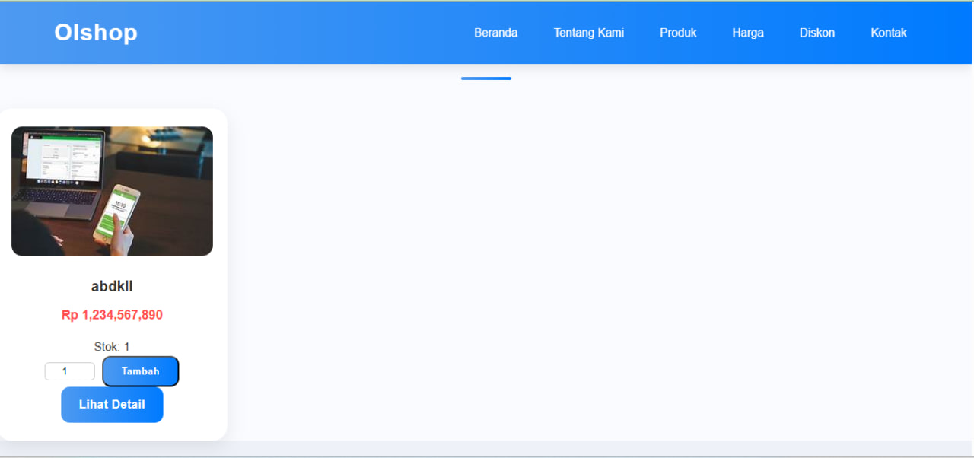This screenshot has width=974, height=458.
Task: Click the Olshop logo in the header
Action: coord(96,33)
